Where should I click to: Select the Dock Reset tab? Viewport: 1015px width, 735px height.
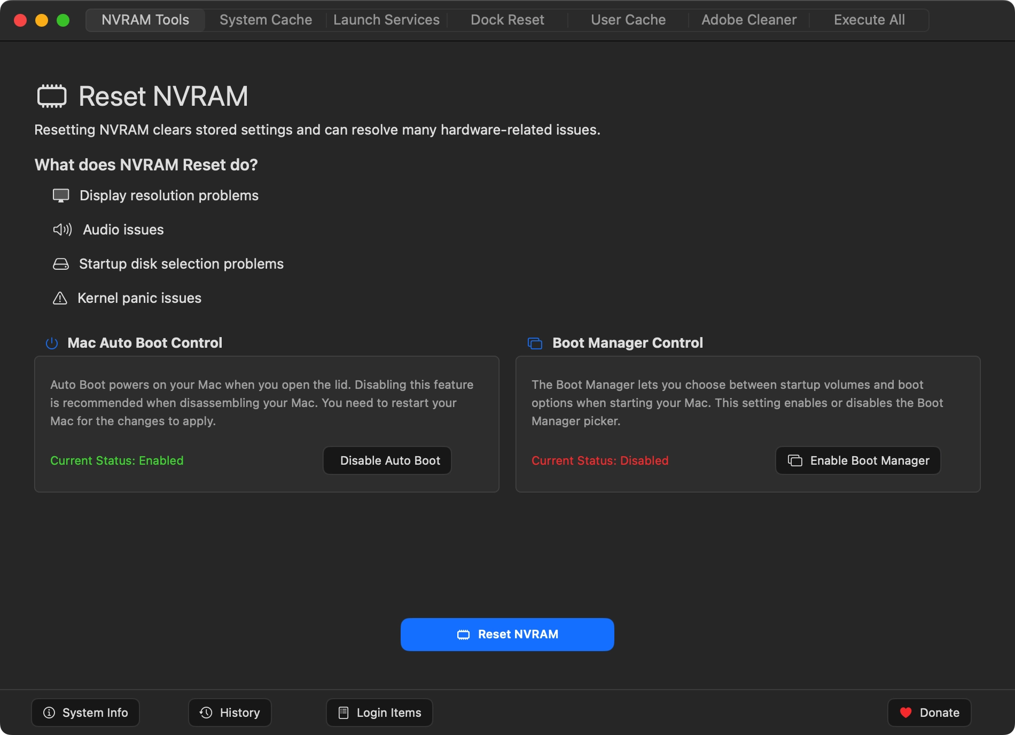(507, 20)
